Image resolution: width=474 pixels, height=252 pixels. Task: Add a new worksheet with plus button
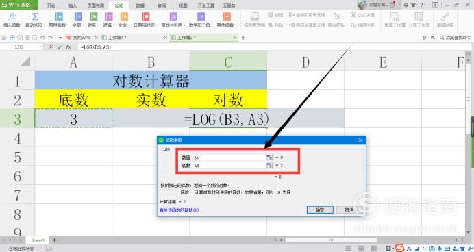[54, 240]
